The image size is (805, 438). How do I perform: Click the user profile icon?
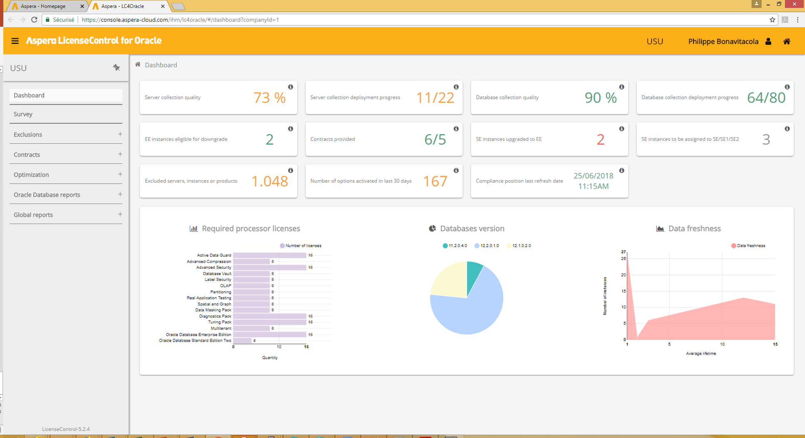(768, 41)
